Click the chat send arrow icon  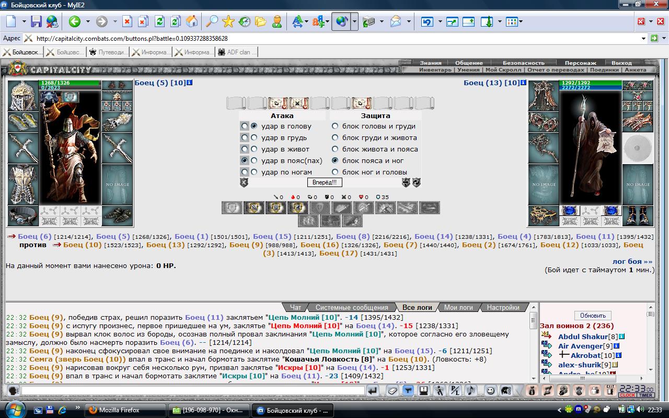click(x=373, y=390)
